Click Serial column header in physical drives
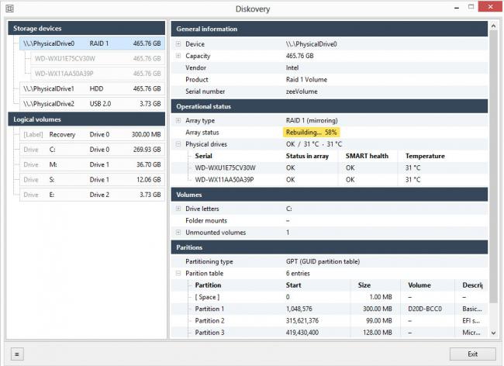Screen dimensions: 504x366 pyautogui.click(x=203, y=156)
